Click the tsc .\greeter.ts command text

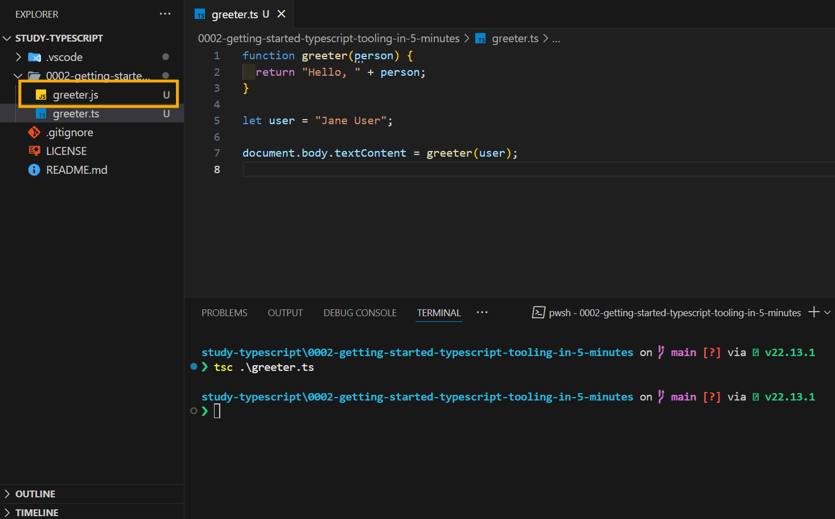[264, 367]
